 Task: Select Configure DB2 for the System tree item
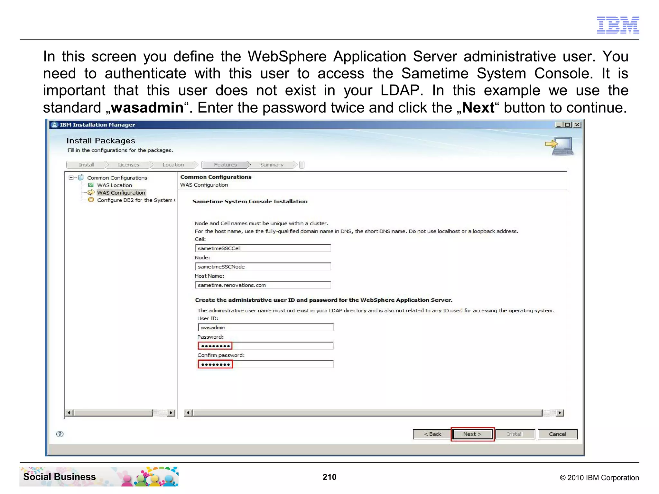click(x=136, y=200)
